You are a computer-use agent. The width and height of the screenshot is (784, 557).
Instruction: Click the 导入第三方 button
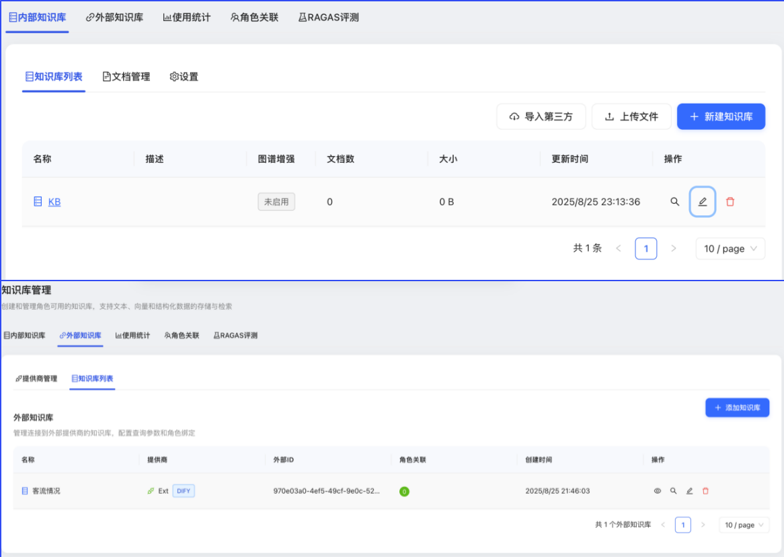pos(541,116)
